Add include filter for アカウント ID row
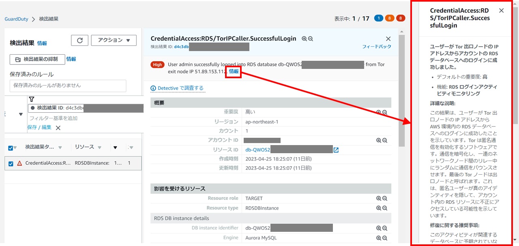Viewport: 519px width, 246px height. tap(379, 140)
